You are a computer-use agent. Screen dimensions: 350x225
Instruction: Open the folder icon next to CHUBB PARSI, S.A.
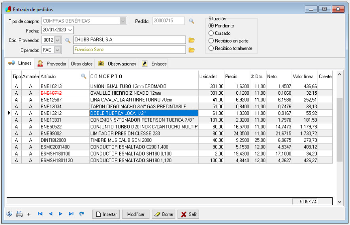pos(192,40)
